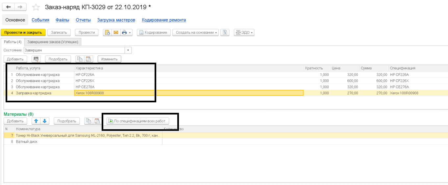Screen dimensions: 448x185
Task: Open the barcode scanner search icon
Action: [x=36, y=59]
